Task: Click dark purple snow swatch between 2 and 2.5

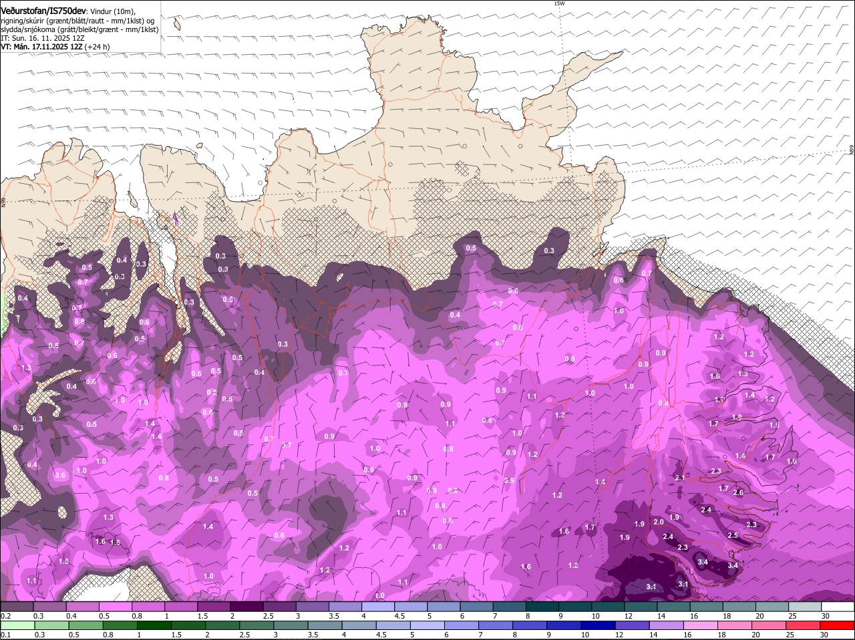Action: 246,607
